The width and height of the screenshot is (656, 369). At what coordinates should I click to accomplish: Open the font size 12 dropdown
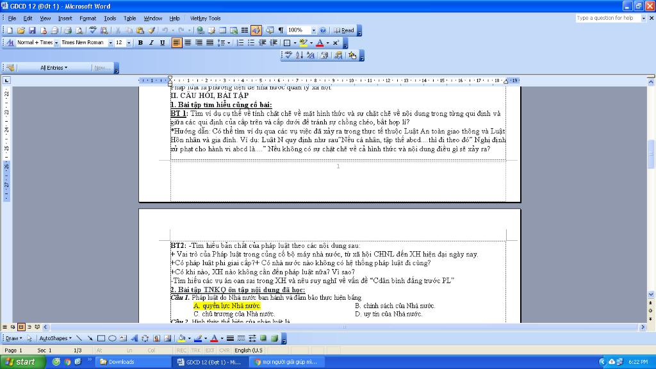(128, 43)
